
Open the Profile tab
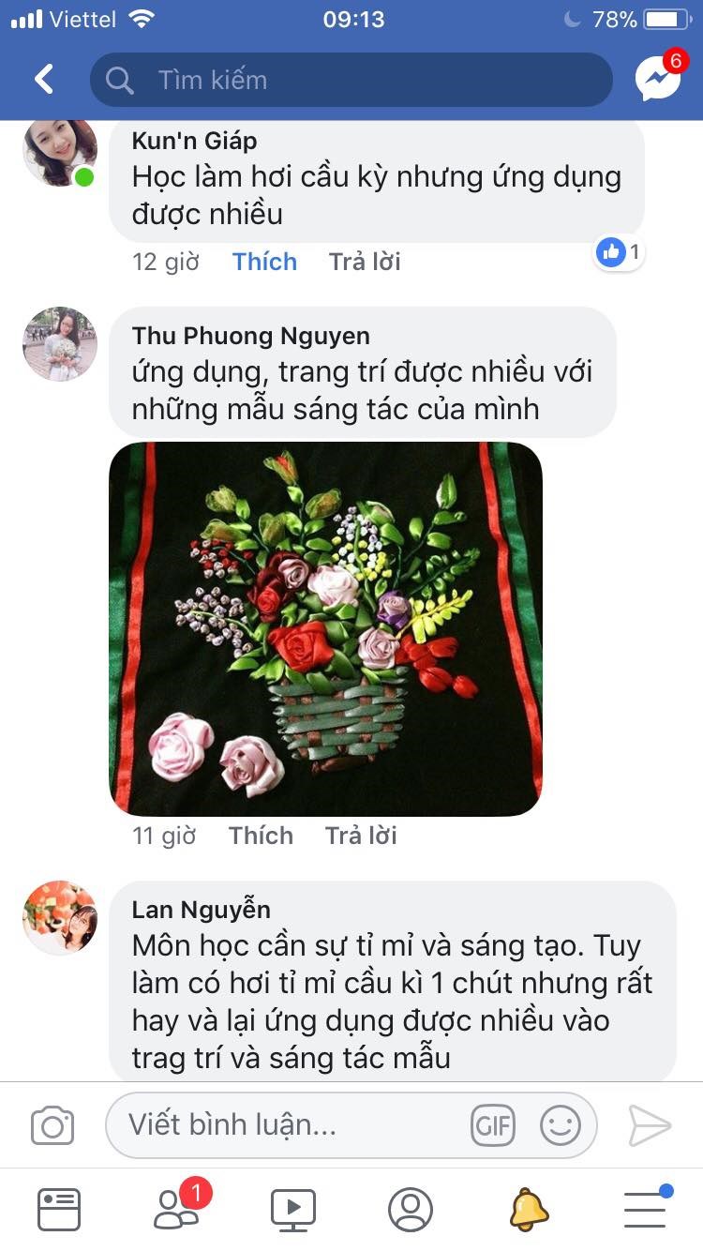click(411, 1209)
